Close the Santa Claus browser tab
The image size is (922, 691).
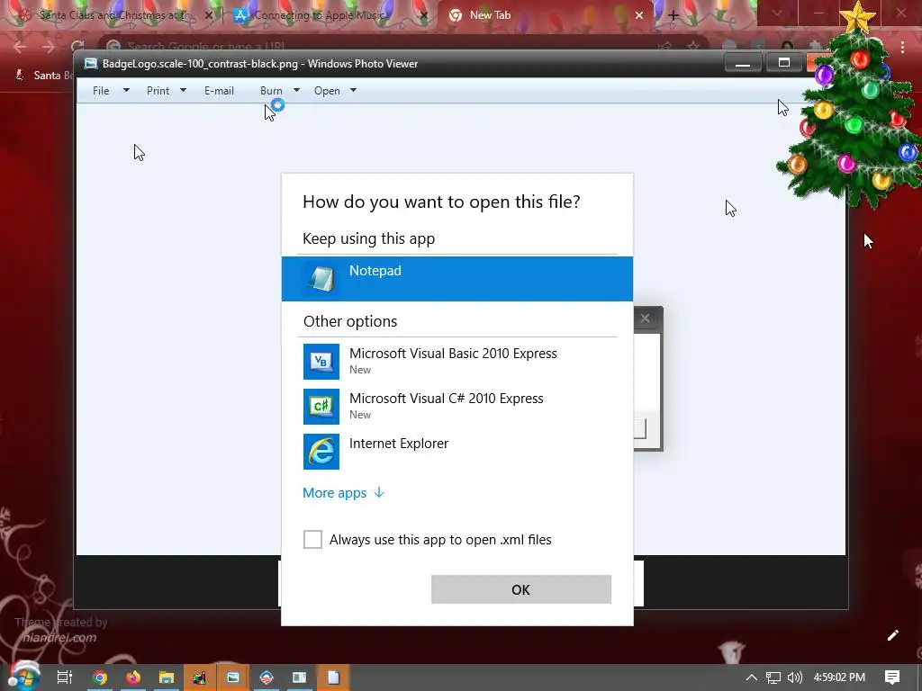click(209, 15)
